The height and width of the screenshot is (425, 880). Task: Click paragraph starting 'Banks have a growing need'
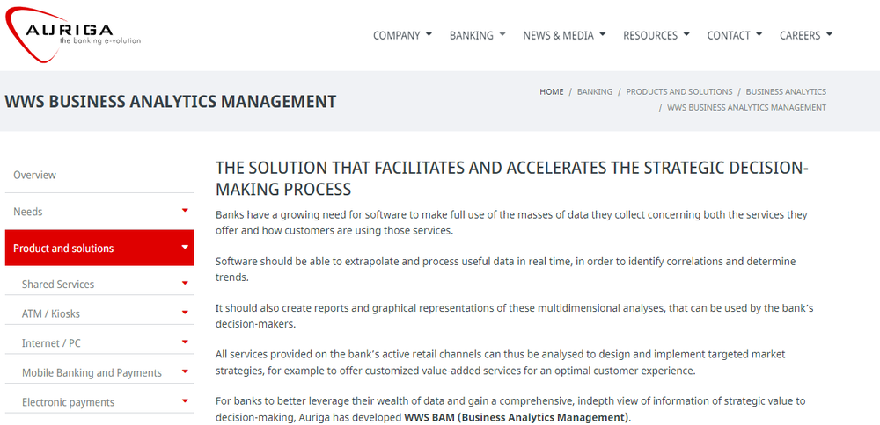pos(511,222)
